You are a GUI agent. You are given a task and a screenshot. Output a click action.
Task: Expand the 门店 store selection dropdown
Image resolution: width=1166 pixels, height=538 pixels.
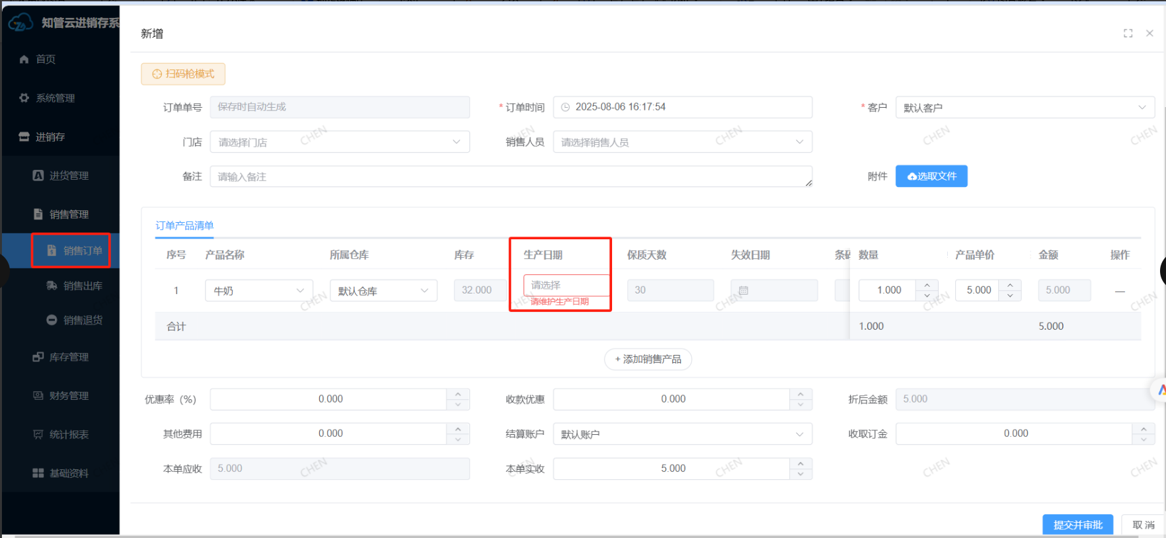[339, 142]
